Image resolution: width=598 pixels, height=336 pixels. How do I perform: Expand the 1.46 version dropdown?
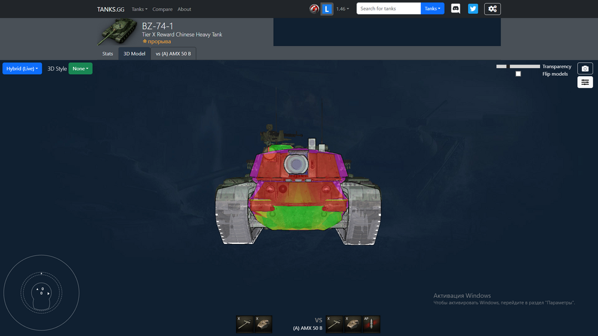[342, 9]
